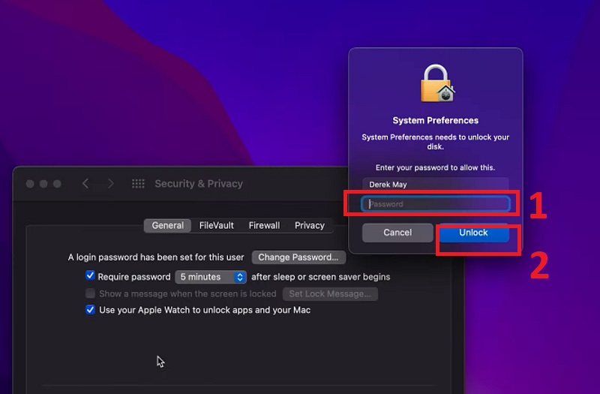This screenshot has height=394, width=600.
Task: Click the Derek May username field
Action: pos(436,185)
